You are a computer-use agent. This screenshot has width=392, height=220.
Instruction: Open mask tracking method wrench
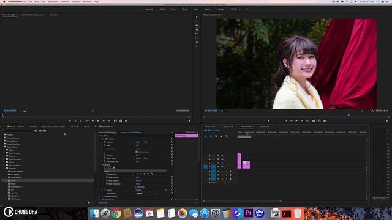pyautogui.click(x=152, y=174)
